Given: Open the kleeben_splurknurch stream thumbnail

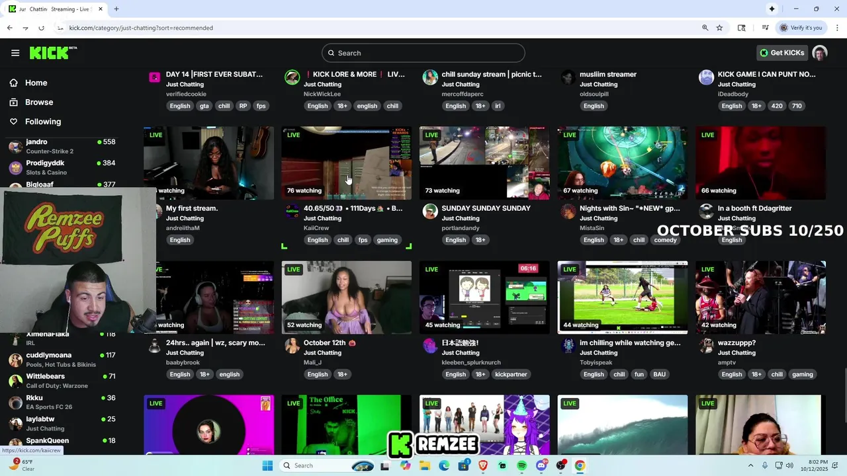Looking at the screenshot, I should (x=484, y=297).
